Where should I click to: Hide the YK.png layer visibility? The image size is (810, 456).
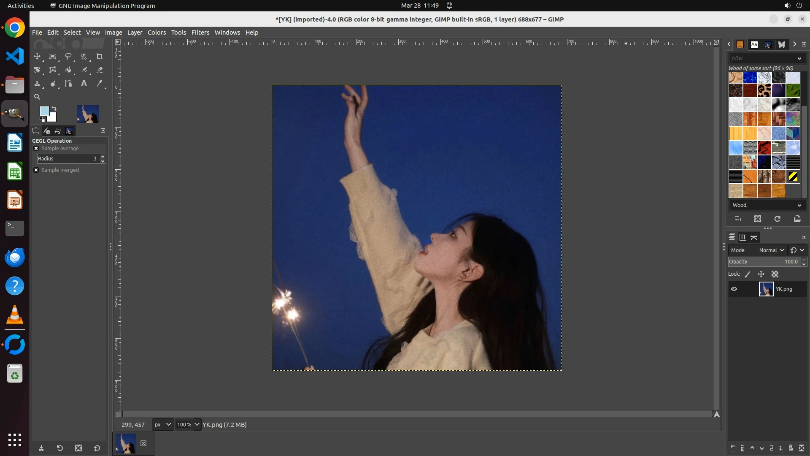click(734, 289)
